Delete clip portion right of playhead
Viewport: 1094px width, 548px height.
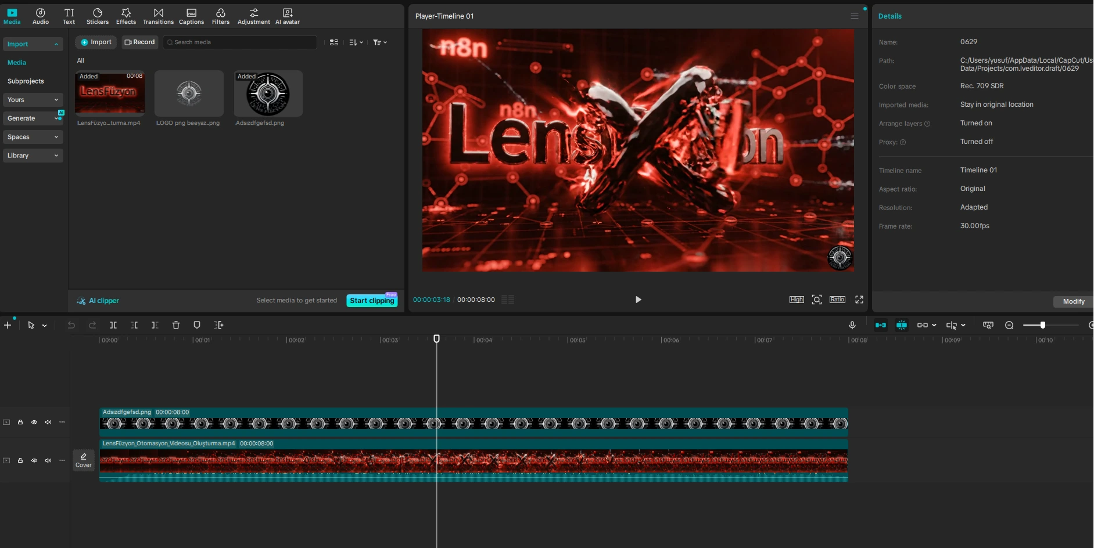(155, 325)
